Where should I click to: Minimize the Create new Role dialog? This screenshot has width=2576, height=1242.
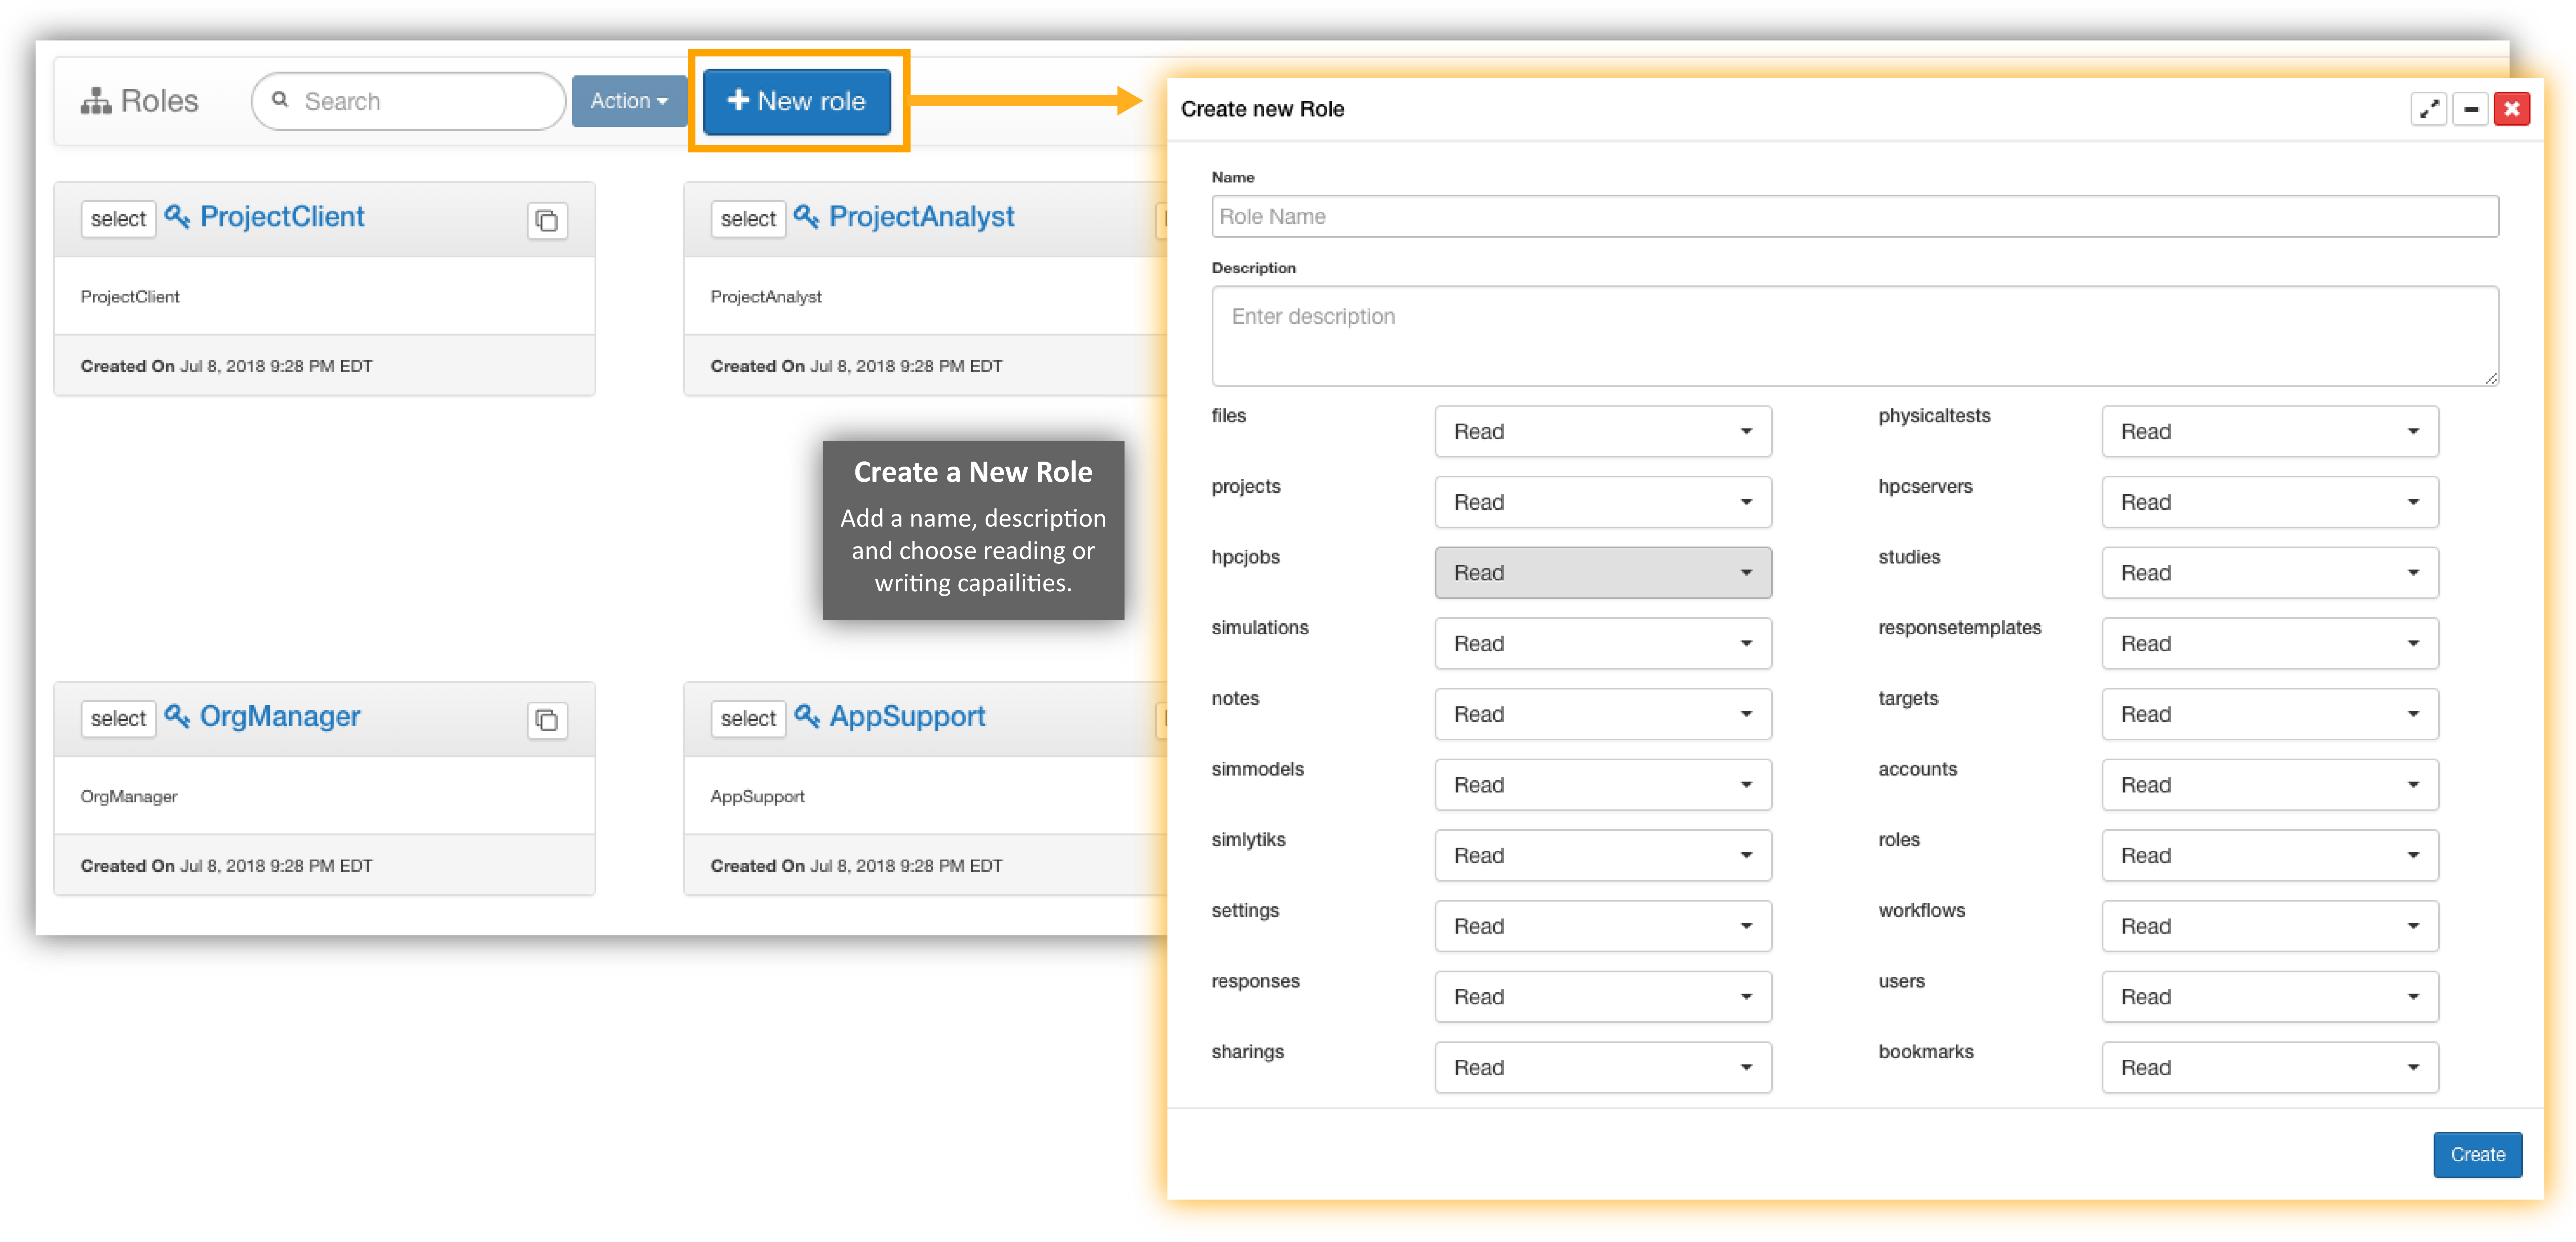tap(2471, 109)
